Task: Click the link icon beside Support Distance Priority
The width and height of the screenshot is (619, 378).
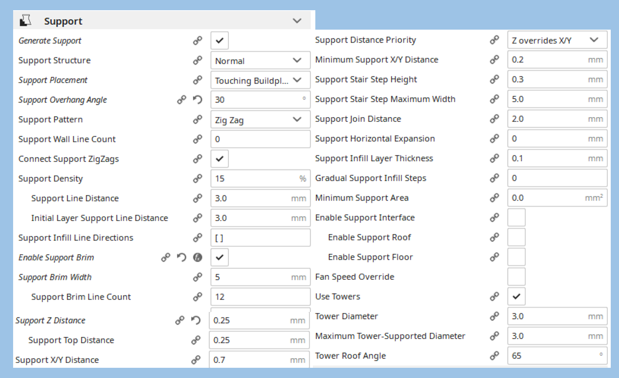Action: tap(495, 40)
